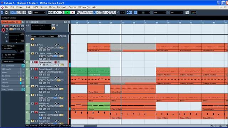Toggle monitor on Tecno Ritmo track
This screenshot has width=228, height=128.
point(58,78)
